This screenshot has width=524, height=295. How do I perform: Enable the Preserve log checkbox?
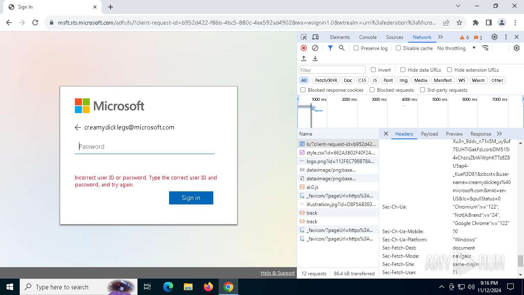356,48
